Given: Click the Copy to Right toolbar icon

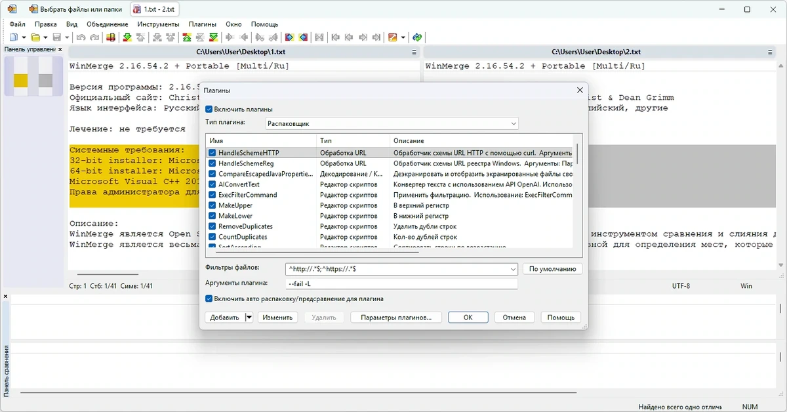Looking at the screenshot, I should [230, 37].
